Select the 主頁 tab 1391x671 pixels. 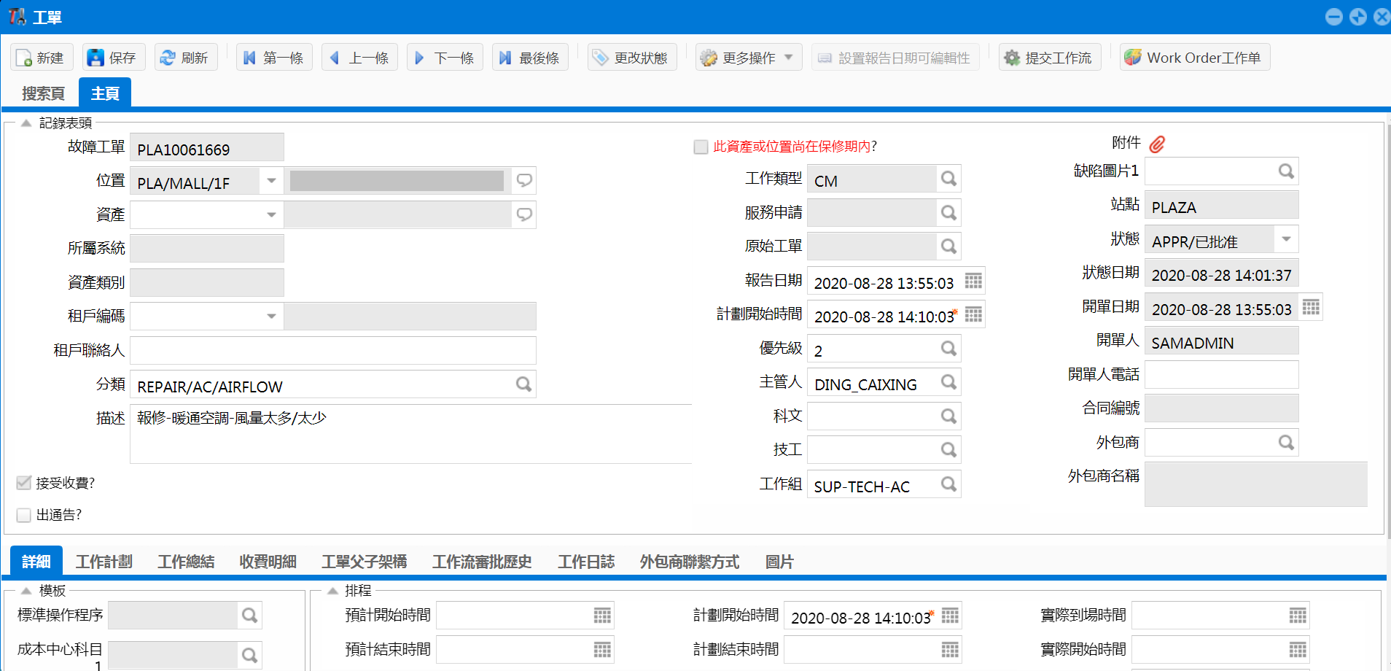point(105,93)
